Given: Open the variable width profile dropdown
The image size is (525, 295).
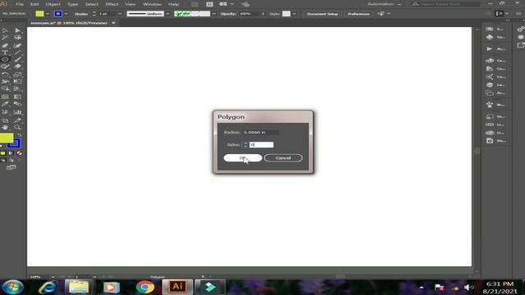Looking at the screenshot, I should tap(167, 14).
